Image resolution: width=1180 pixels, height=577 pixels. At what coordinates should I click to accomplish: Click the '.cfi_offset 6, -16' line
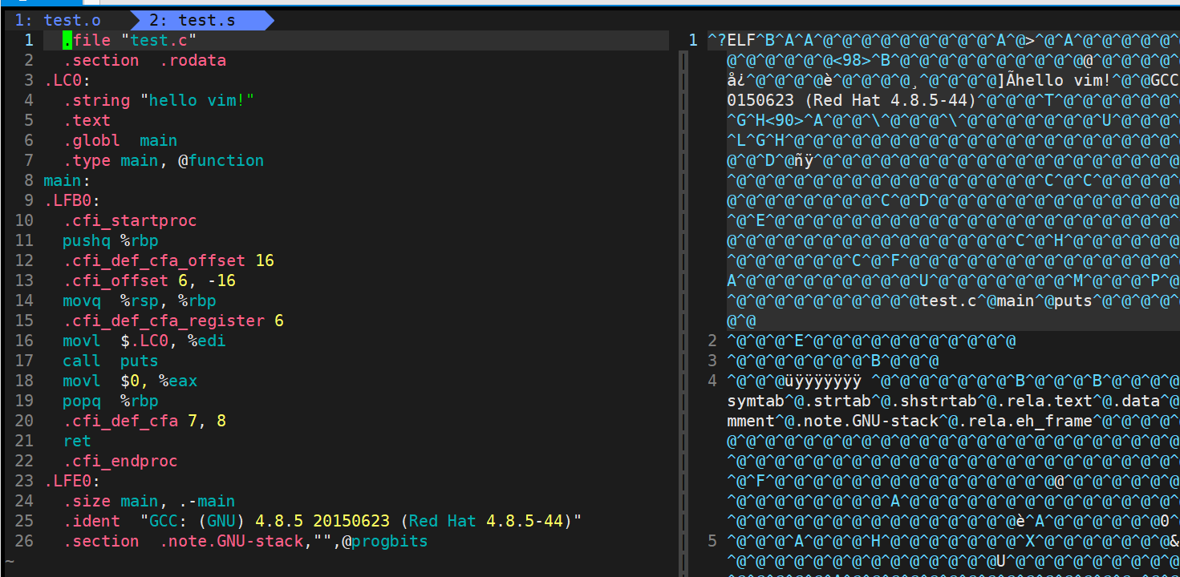point(149,280)
